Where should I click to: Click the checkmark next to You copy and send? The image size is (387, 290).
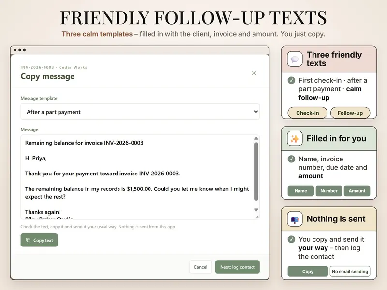click(292, 239)
